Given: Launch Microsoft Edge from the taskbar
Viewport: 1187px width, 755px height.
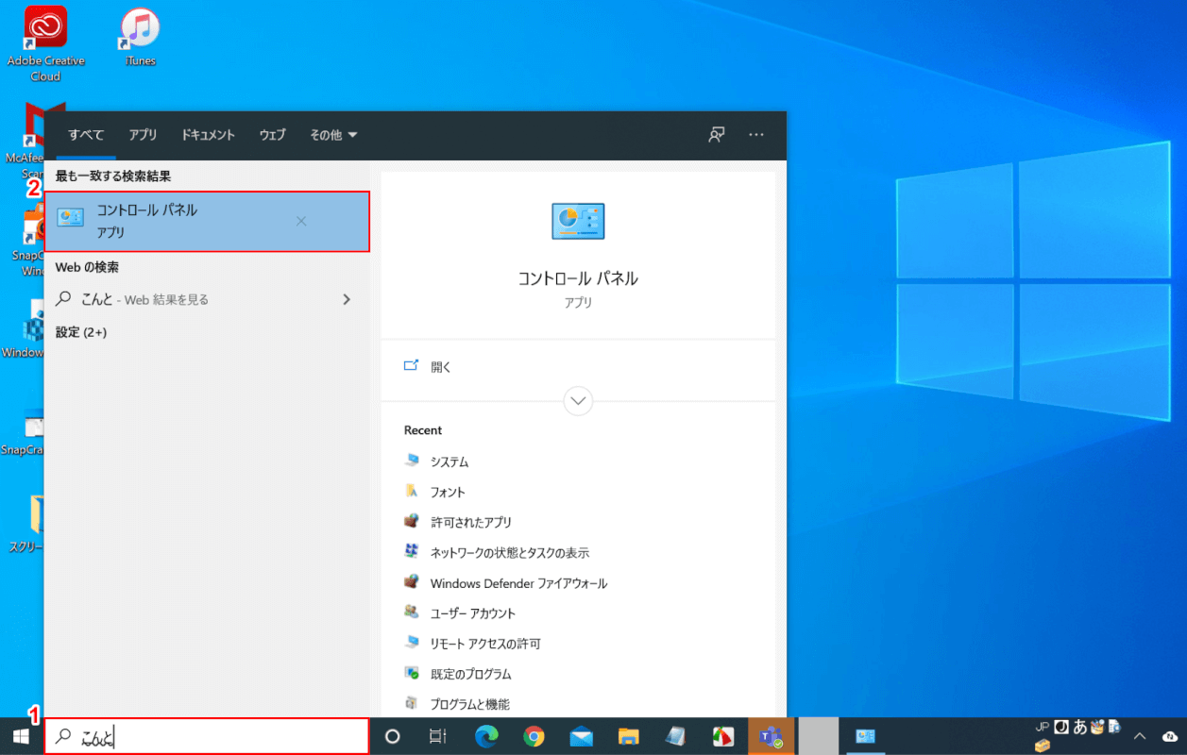Looking at the screenshot, I should tap(486, 736).
